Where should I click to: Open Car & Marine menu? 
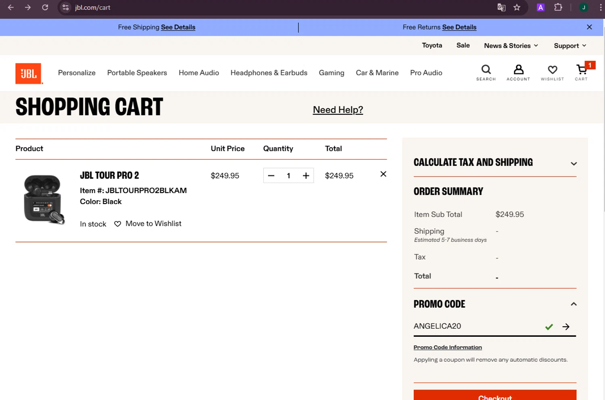[x=377, y=73]
